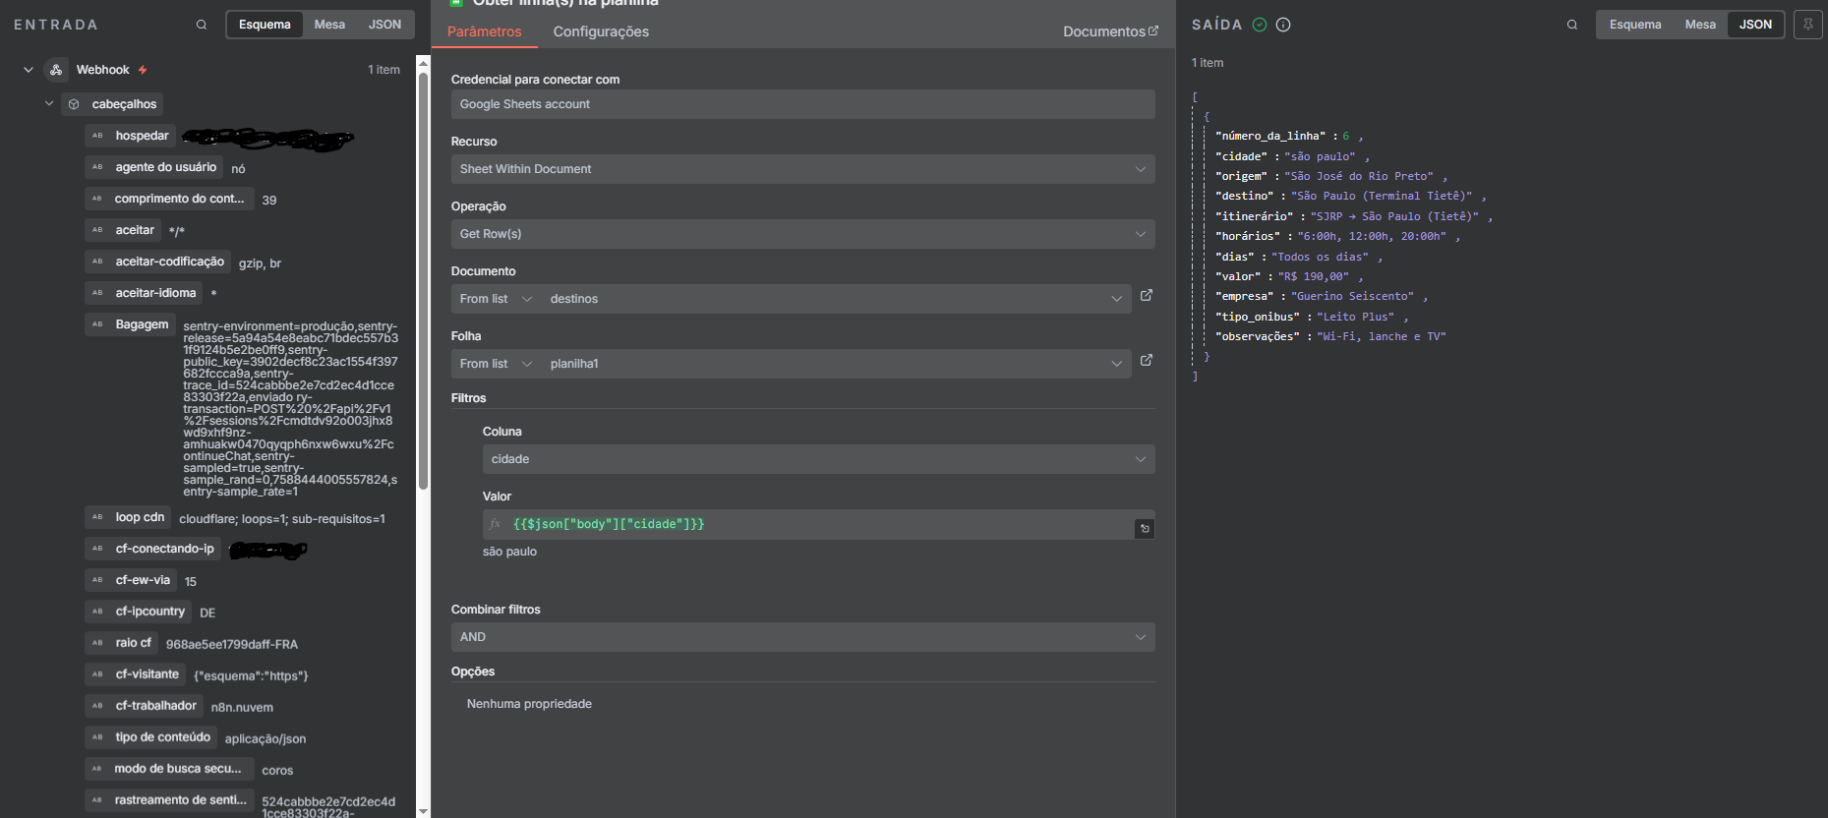Select JSON view in ENTRADA panel
The height and width of the screenshot is (818, 1828).
(384, 25)
